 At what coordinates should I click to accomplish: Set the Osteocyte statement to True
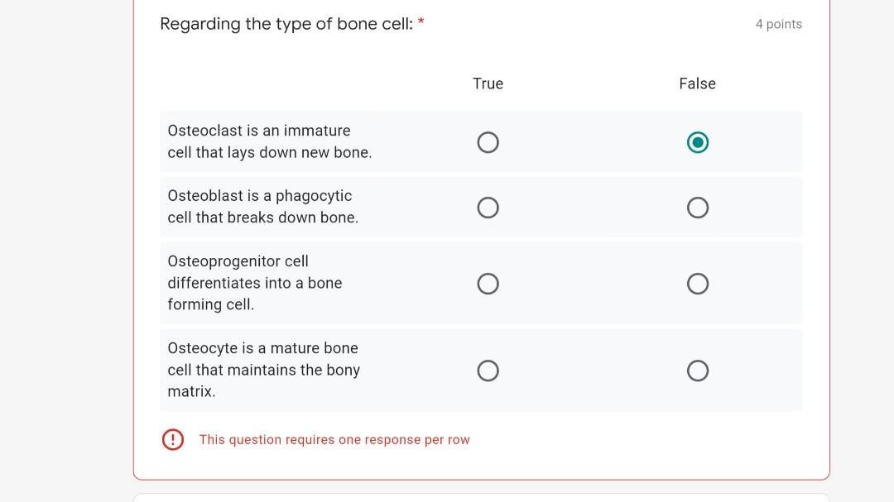point(488,371)
